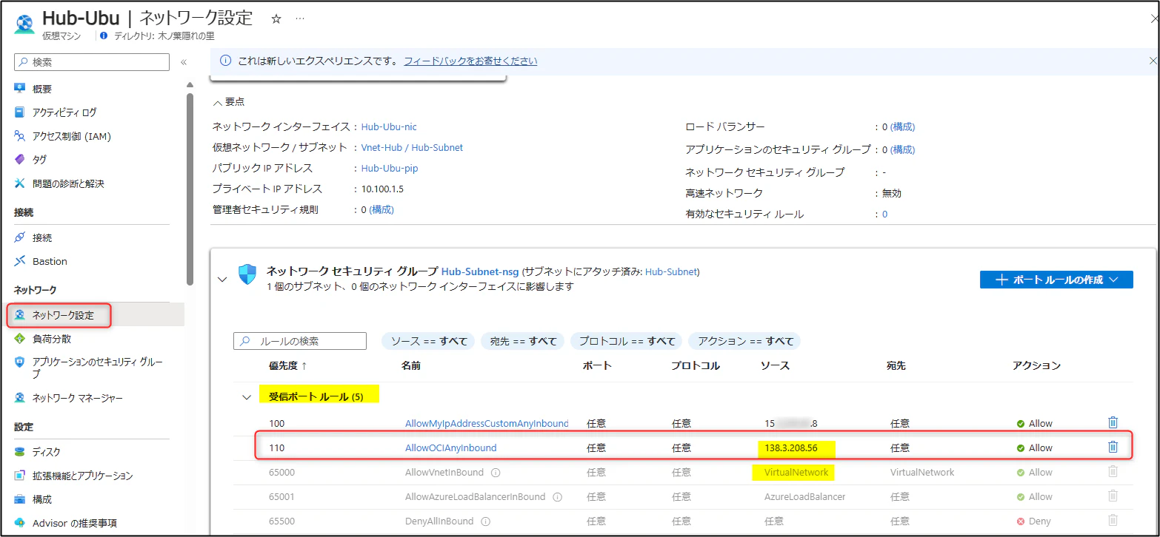Open the ポート ルールの作成 dropdown button
The width and height of the screenshot is (1160, 537).
pyautogui.click(x=1056, y=280)
